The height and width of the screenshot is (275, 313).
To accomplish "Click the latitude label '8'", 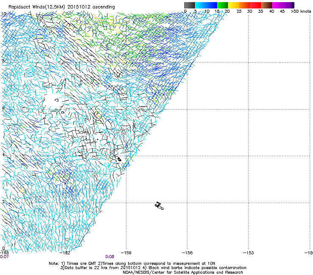I will coord(3,61).
